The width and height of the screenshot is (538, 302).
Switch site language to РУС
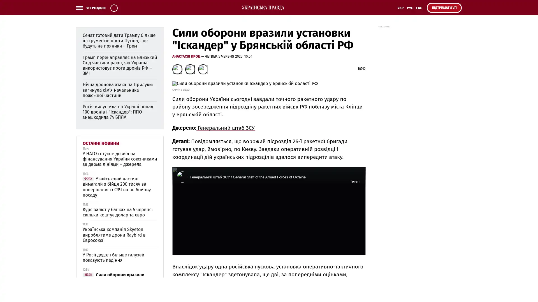click(410, 8)
